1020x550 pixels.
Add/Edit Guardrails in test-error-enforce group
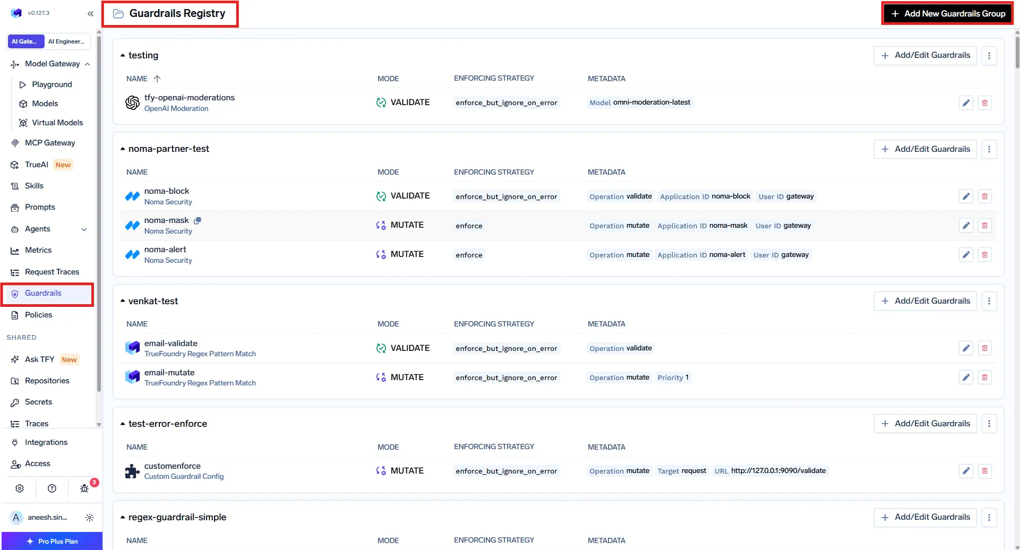tap(925, 424)
